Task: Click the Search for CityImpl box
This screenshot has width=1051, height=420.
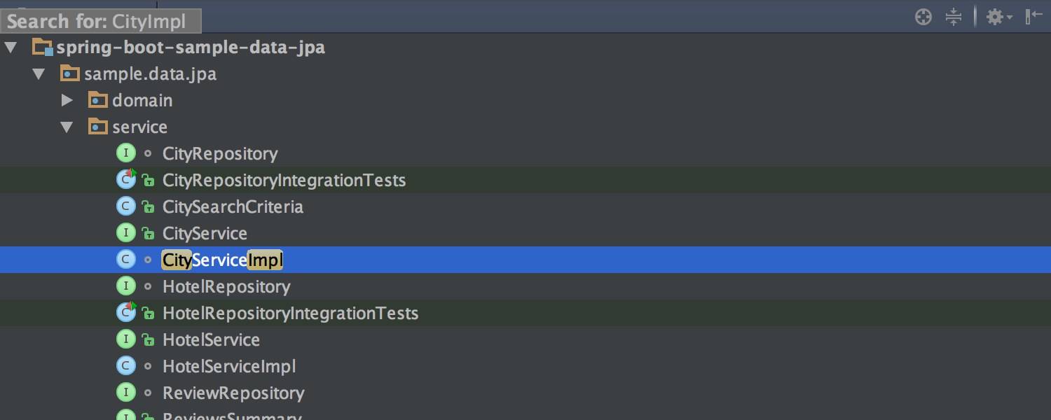Action: (x=101, y=21)
